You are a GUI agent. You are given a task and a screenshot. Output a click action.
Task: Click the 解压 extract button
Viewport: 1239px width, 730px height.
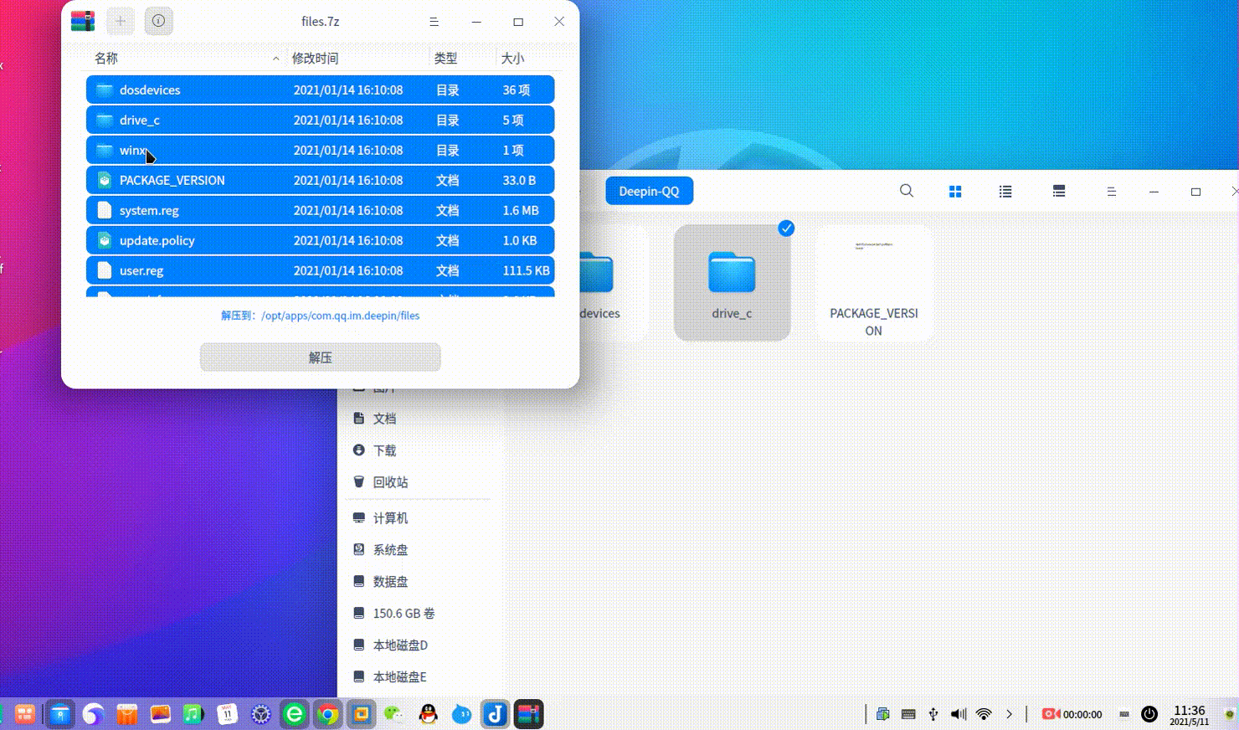click(x=320, y=357)
